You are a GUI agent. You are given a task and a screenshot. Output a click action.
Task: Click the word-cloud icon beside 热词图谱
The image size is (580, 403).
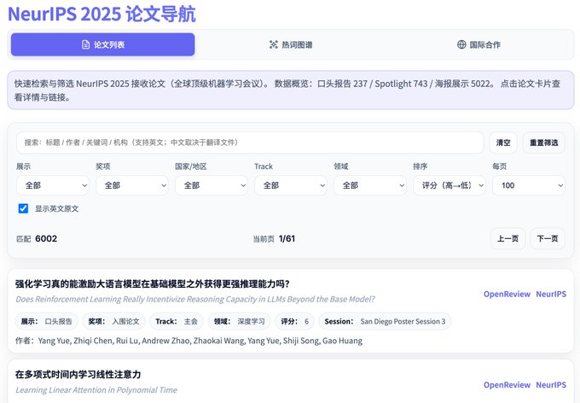tap(274, 44)
